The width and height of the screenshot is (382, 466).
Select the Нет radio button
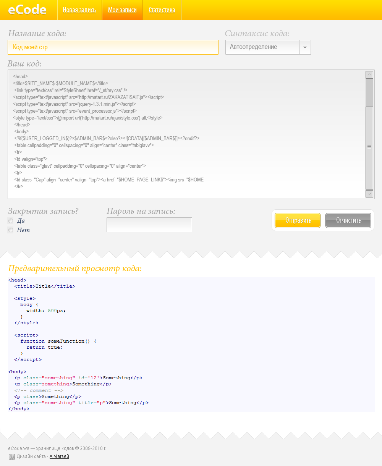[11, 230]
